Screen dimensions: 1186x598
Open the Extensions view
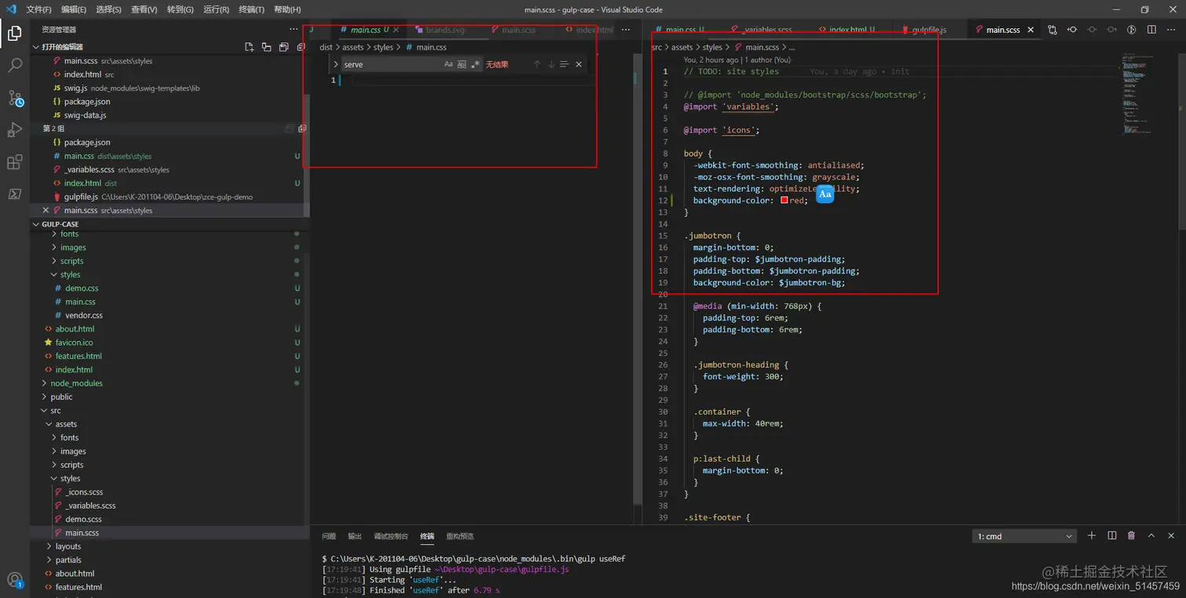point(15,162)
